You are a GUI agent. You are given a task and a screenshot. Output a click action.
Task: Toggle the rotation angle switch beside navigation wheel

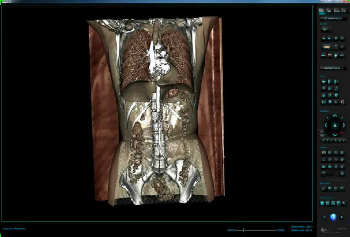click(322, 135)
